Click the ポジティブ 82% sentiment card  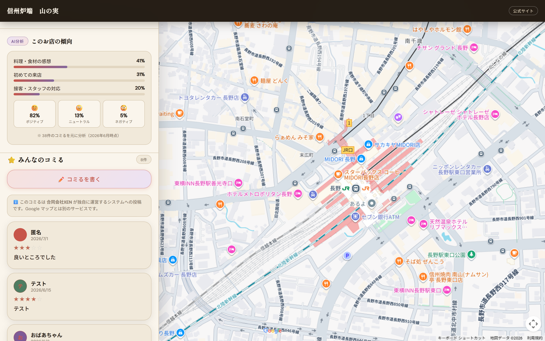35,114
